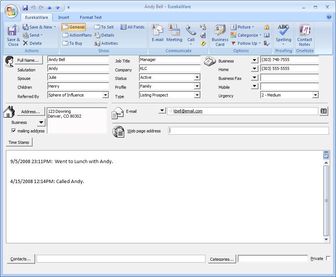Click the Contacts... button
The width and height of the screenshot is (336, 277).
pyautogui.click(x=21, y=259)
